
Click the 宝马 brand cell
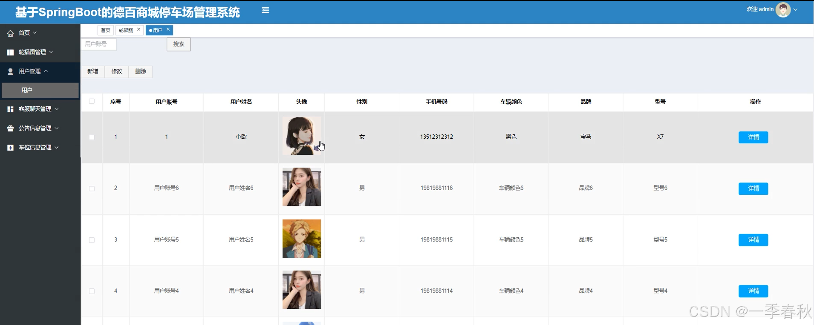(586, 137)
